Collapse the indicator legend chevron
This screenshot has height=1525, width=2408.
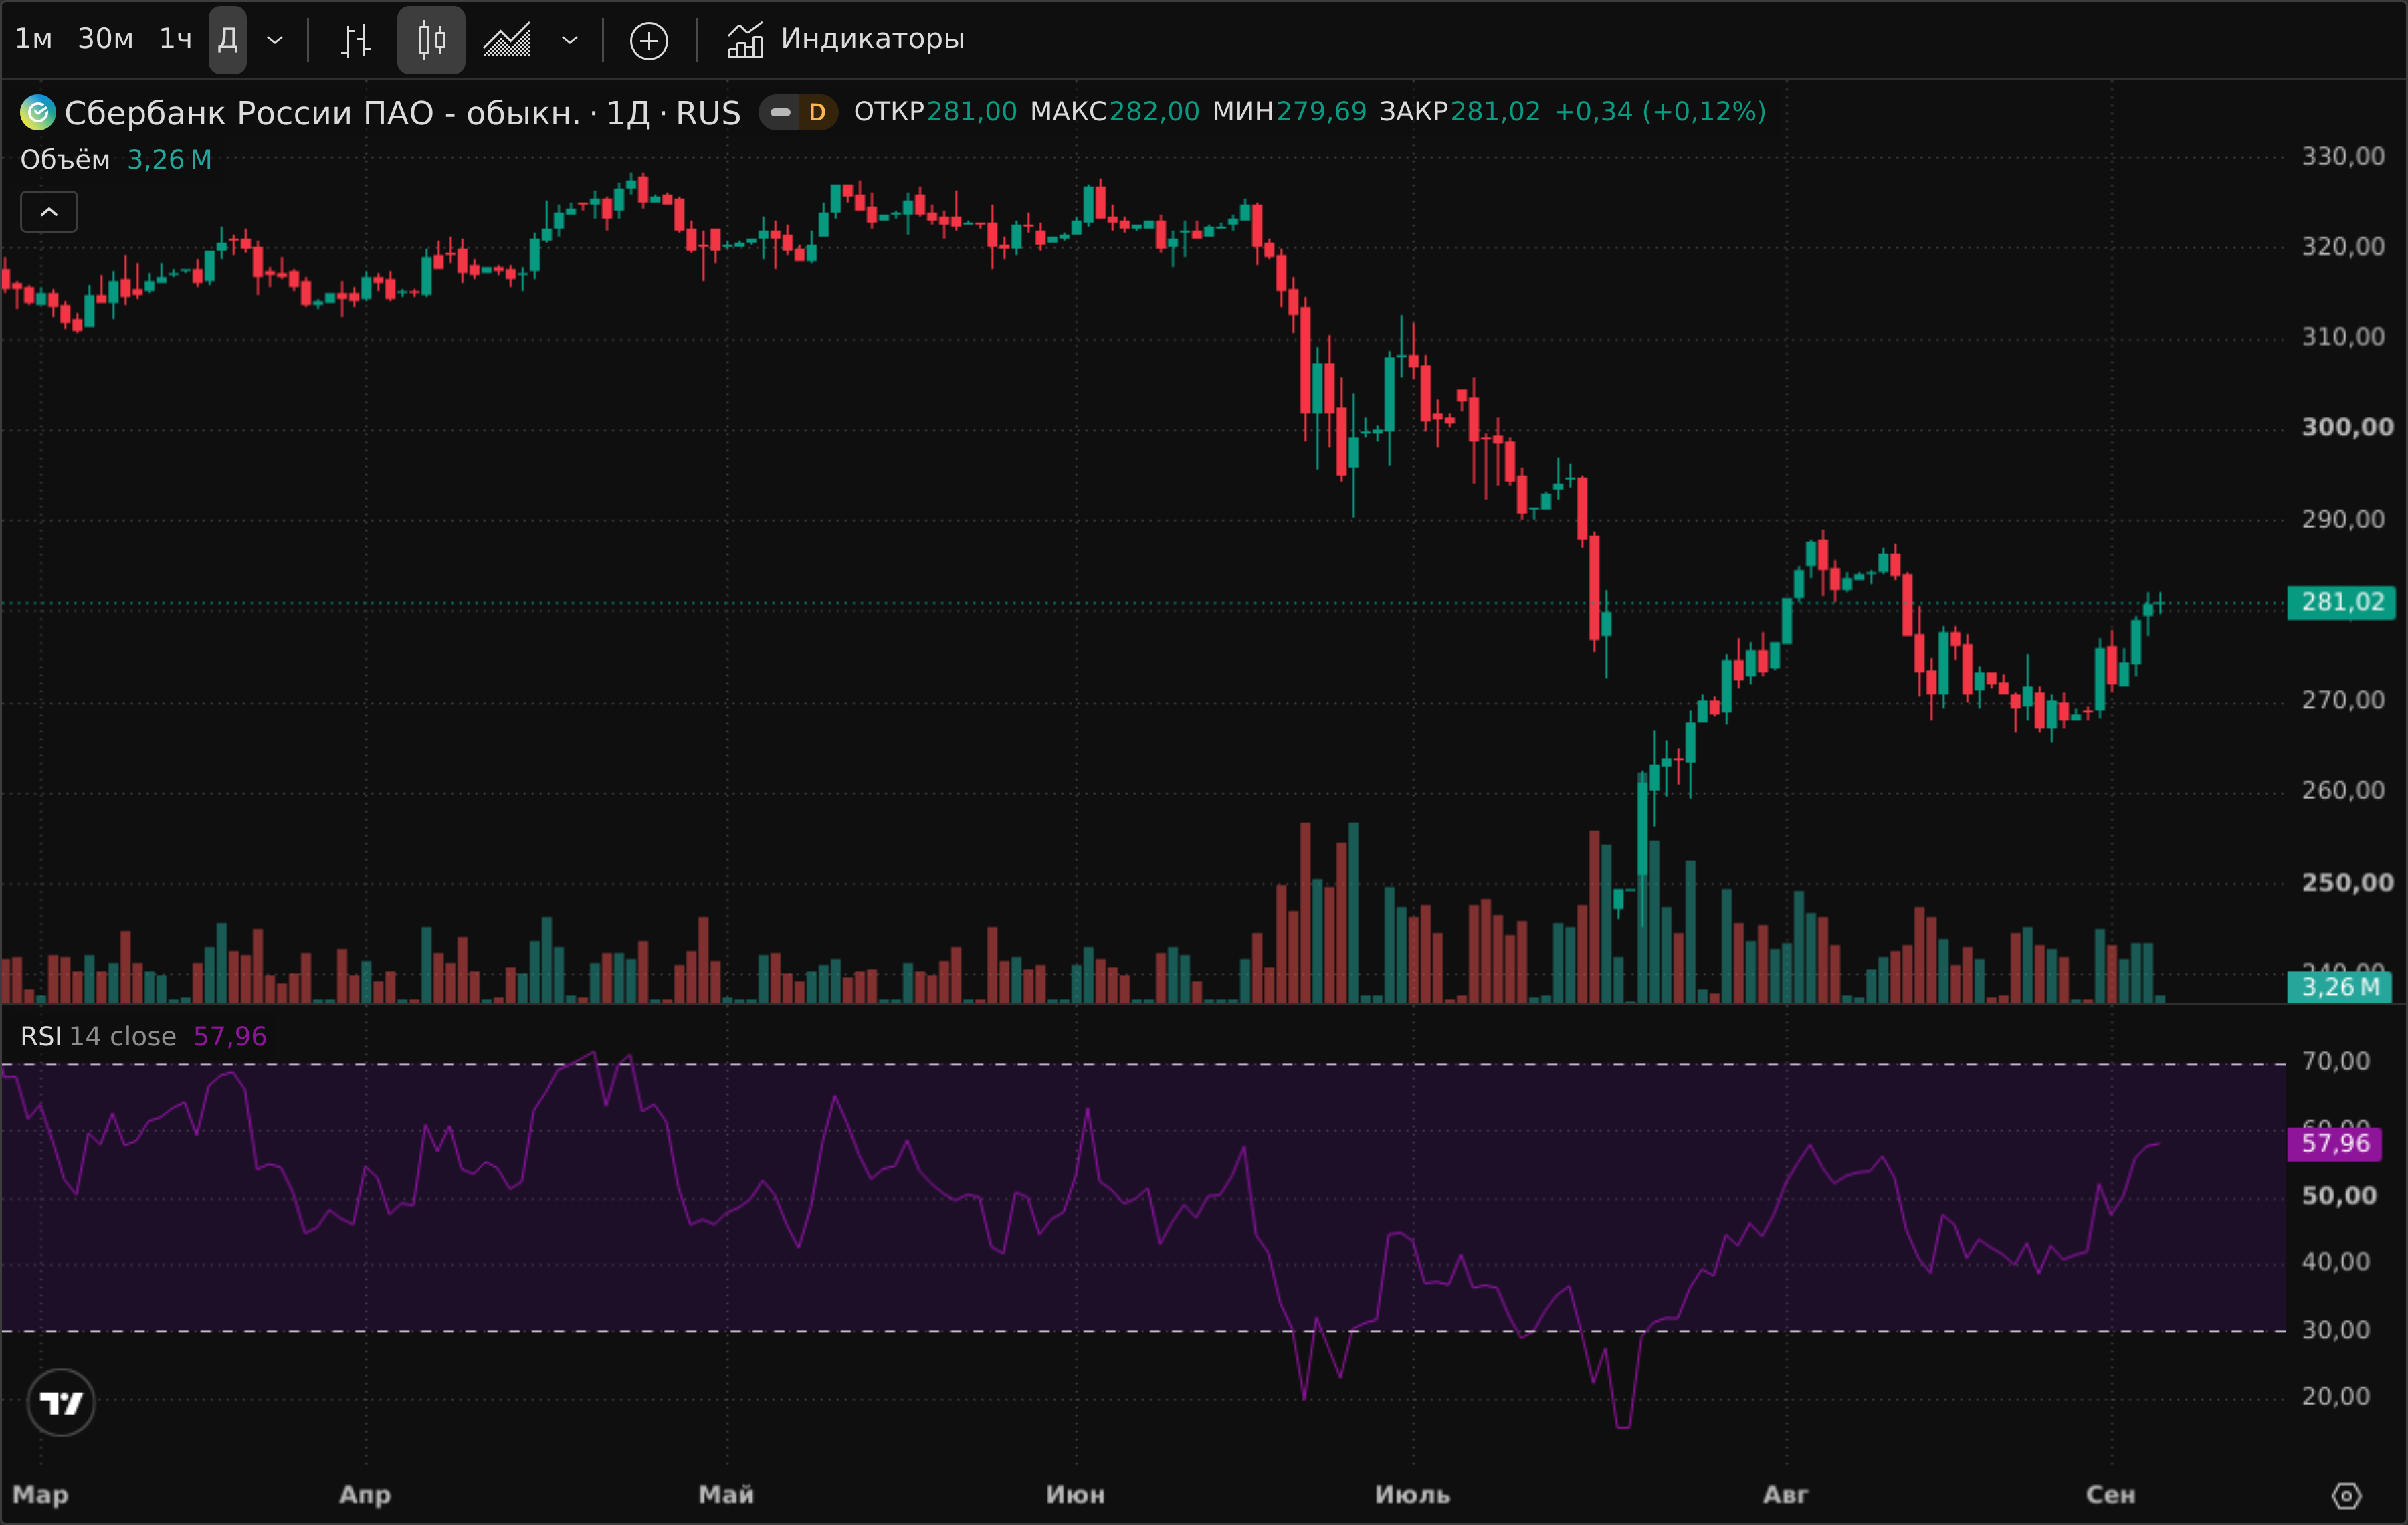click(x=49, y=212)
